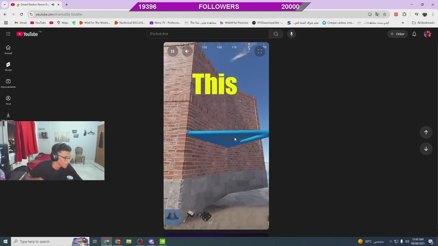Open the YouTube account avatar menu

click(x=427, y=34)
